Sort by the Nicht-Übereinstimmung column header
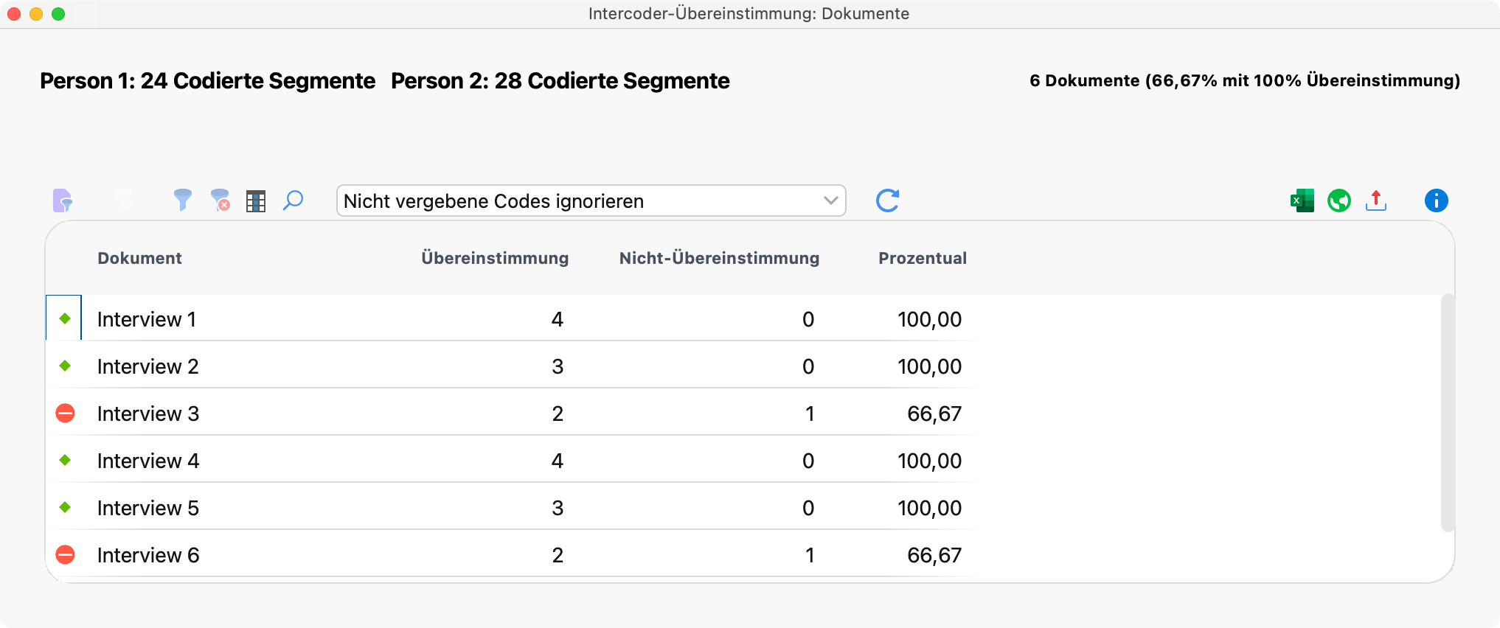This screenshot has height=628, width=1500. 719,258
